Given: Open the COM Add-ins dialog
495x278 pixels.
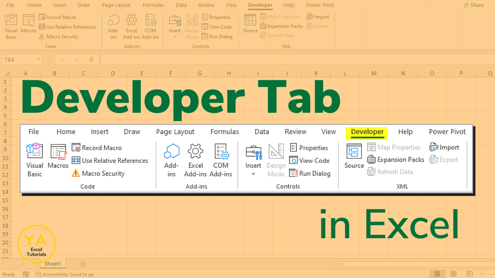Looking at the screenshot, I should [151, 25].
